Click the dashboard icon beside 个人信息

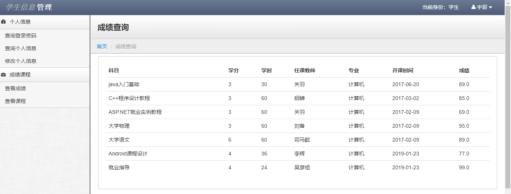tap(3, 22)
